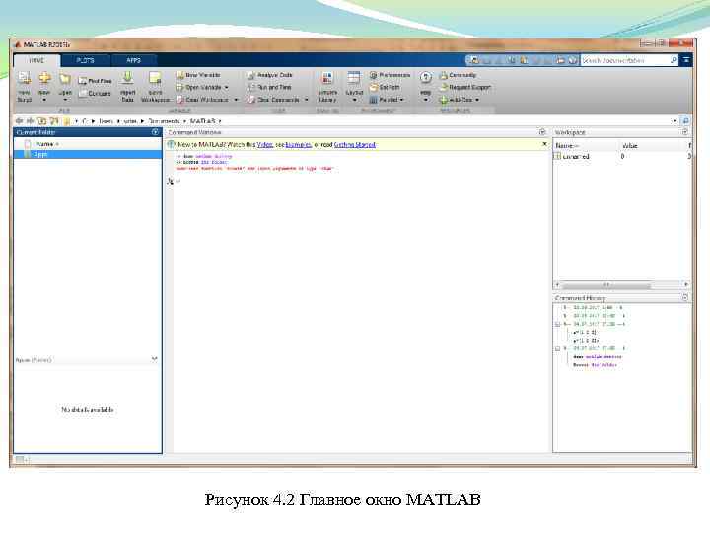Click Analyze Code
Screen dimensions: 710x533
(x=270, y=75)
